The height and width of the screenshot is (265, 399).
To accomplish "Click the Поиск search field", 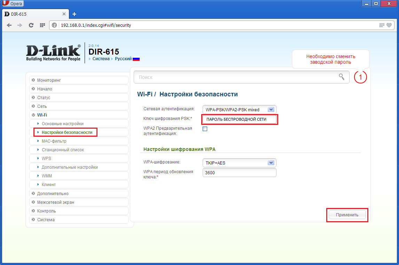I will coord(242,77).
